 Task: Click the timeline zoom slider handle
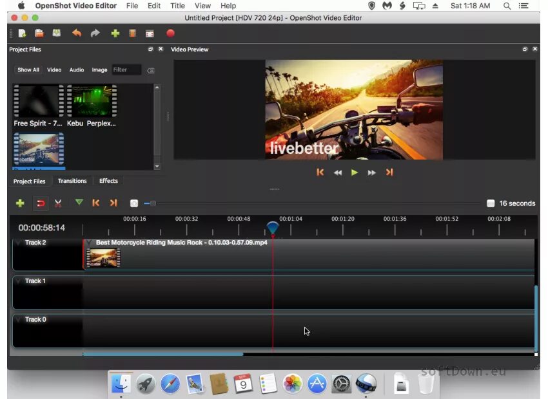coord(153,203)
